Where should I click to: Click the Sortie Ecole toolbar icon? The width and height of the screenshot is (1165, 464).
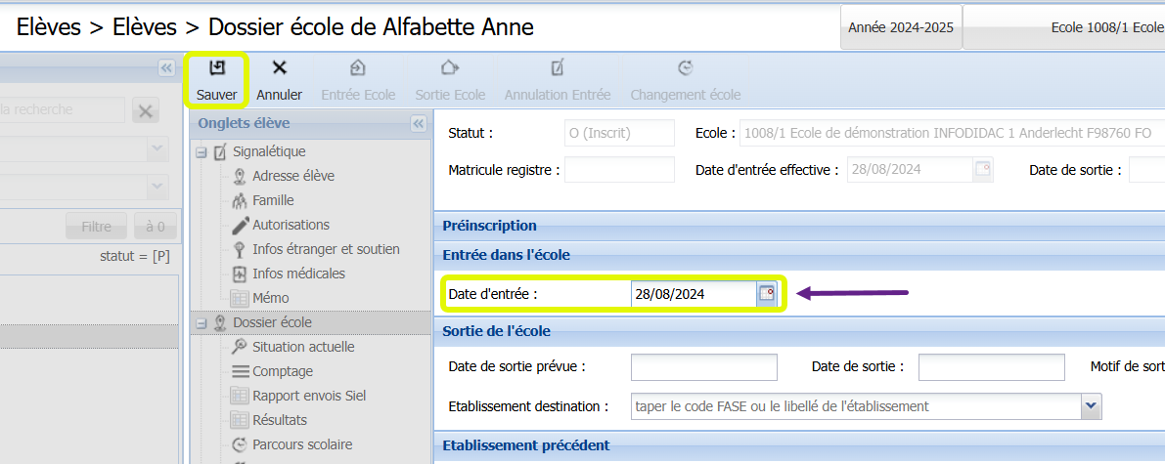(450, 68)
